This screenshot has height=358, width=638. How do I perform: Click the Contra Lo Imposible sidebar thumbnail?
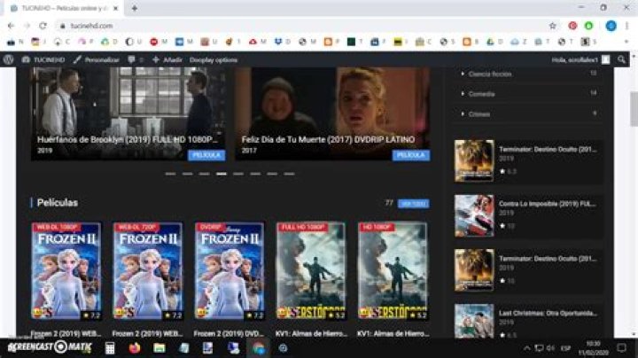pos(474,215)
